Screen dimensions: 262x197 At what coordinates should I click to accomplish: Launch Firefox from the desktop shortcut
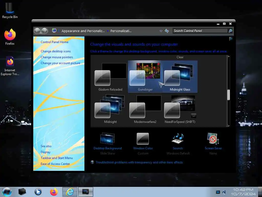(x=10, y=37)
